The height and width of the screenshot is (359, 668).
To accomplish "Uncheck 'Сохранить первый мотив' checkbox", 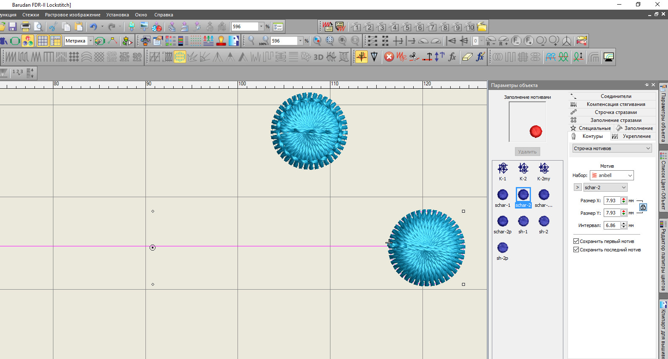I will [576, 241].
